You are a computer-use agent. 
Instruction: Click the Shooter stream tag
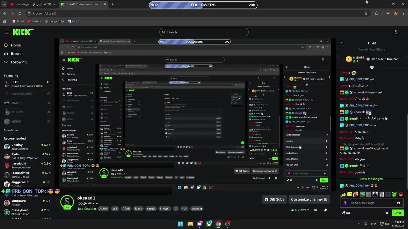pos(165,209)
